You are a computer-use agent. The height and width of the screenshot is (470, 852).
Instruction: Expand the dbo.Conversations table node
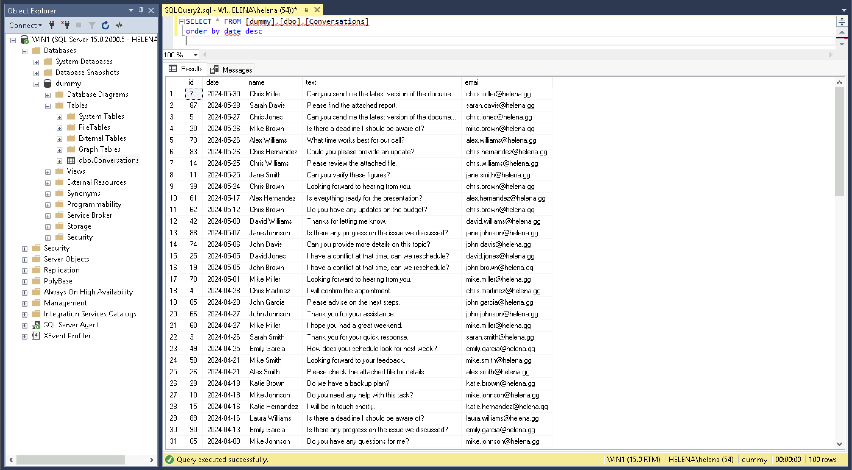[59, 161]
